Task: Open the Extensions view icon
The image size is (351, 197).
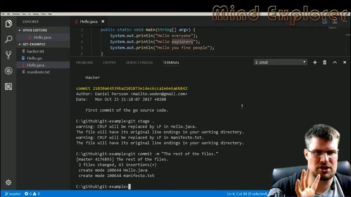Action: [x=9, y=86]
